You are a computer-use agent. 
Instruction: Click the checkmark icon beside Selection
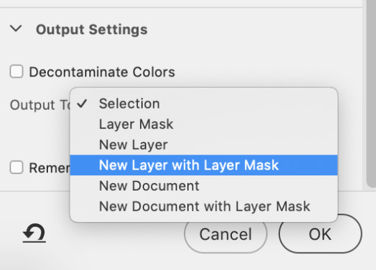[82, 104]
